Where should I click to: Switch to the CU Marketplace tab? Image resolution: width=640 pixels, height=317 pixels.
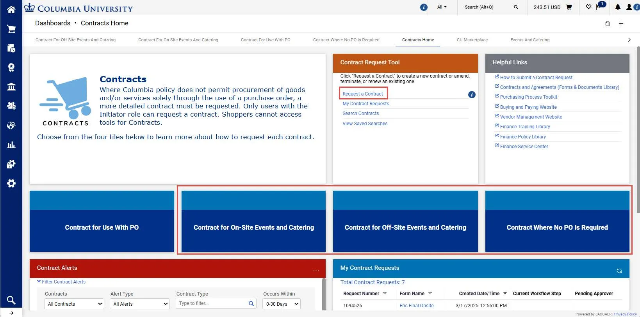[472, 40]
